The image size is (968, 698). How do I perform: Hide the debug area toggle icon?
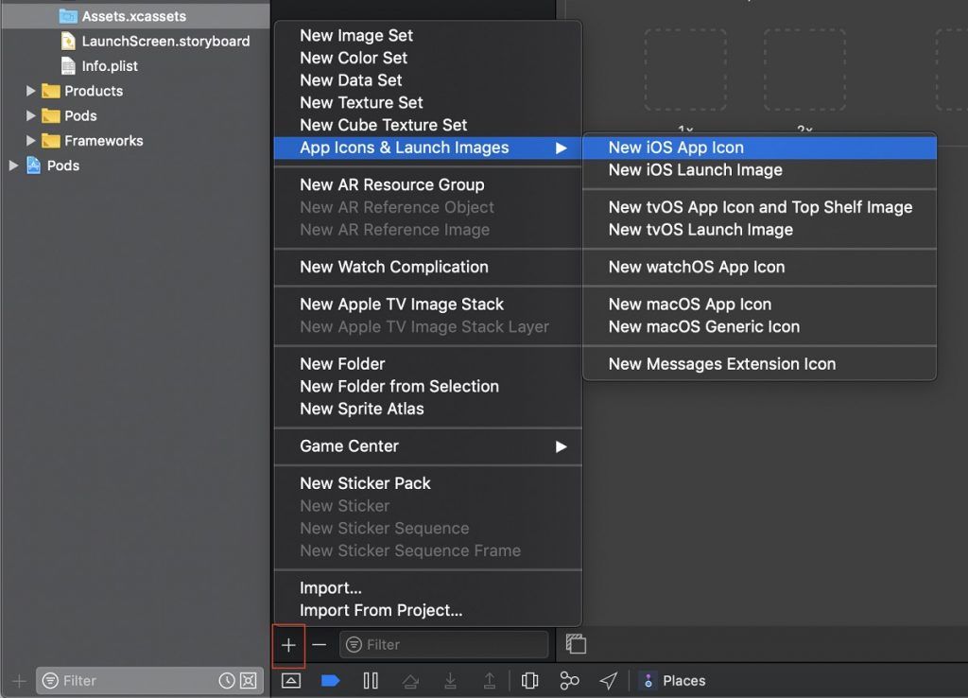(291, 681)
